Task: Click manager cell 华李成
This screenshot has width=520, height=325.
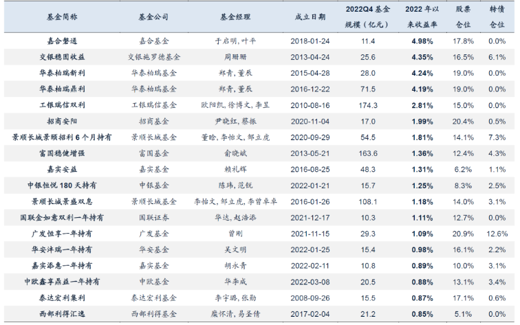Action: click(x=235, y=282)
